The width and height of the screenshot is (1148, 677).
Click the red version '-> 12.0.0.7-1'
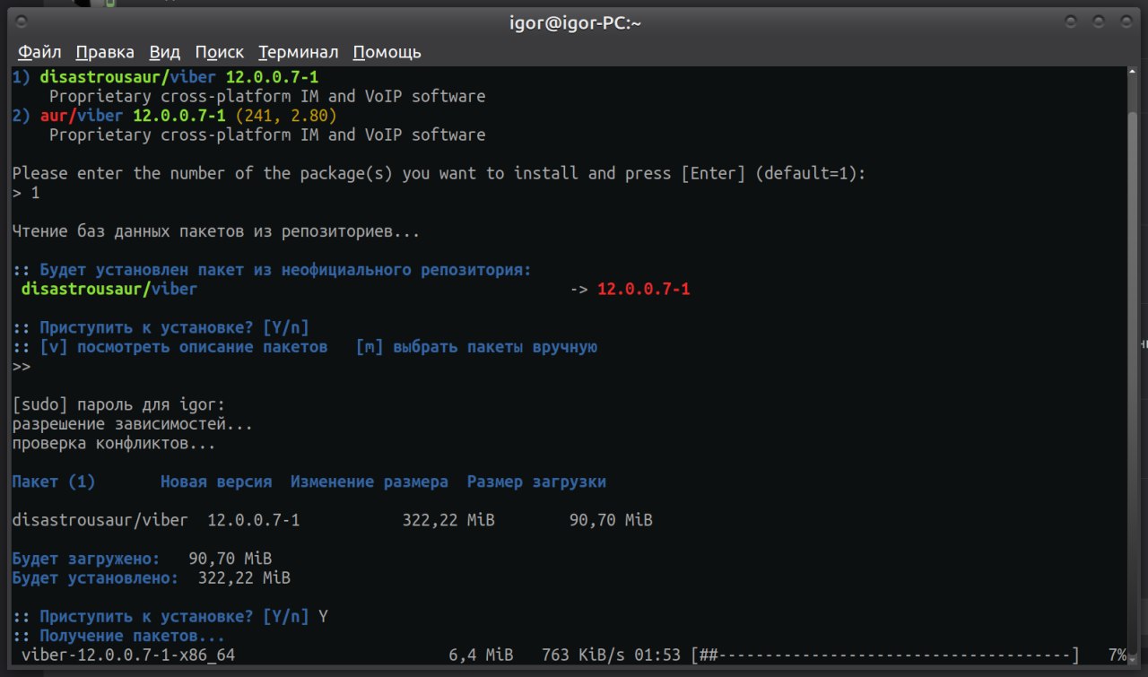[630, 290]
